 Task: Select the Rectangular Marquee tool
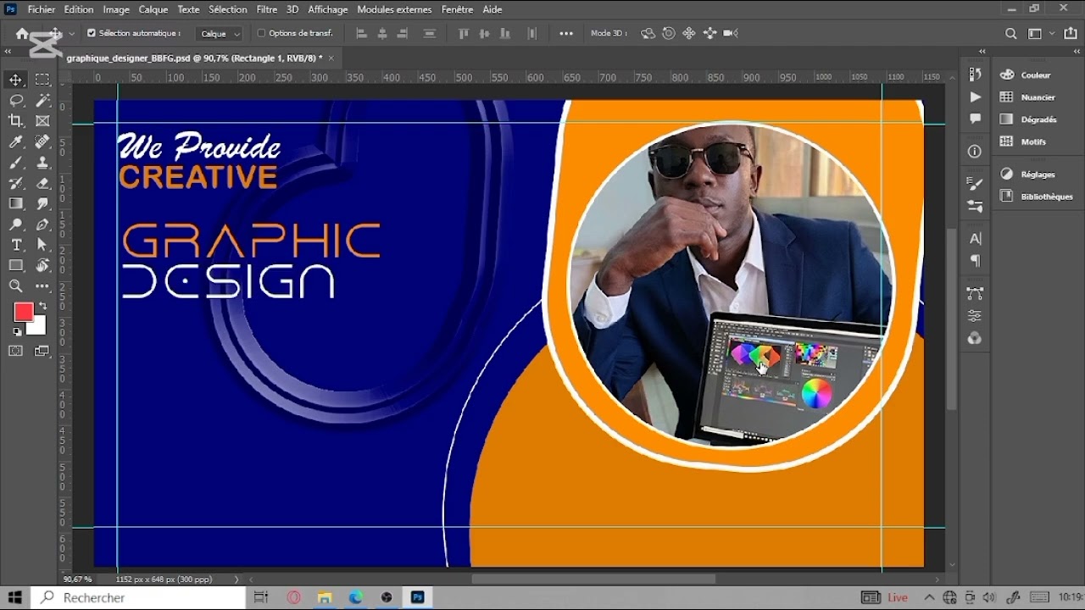coord(42,80)
